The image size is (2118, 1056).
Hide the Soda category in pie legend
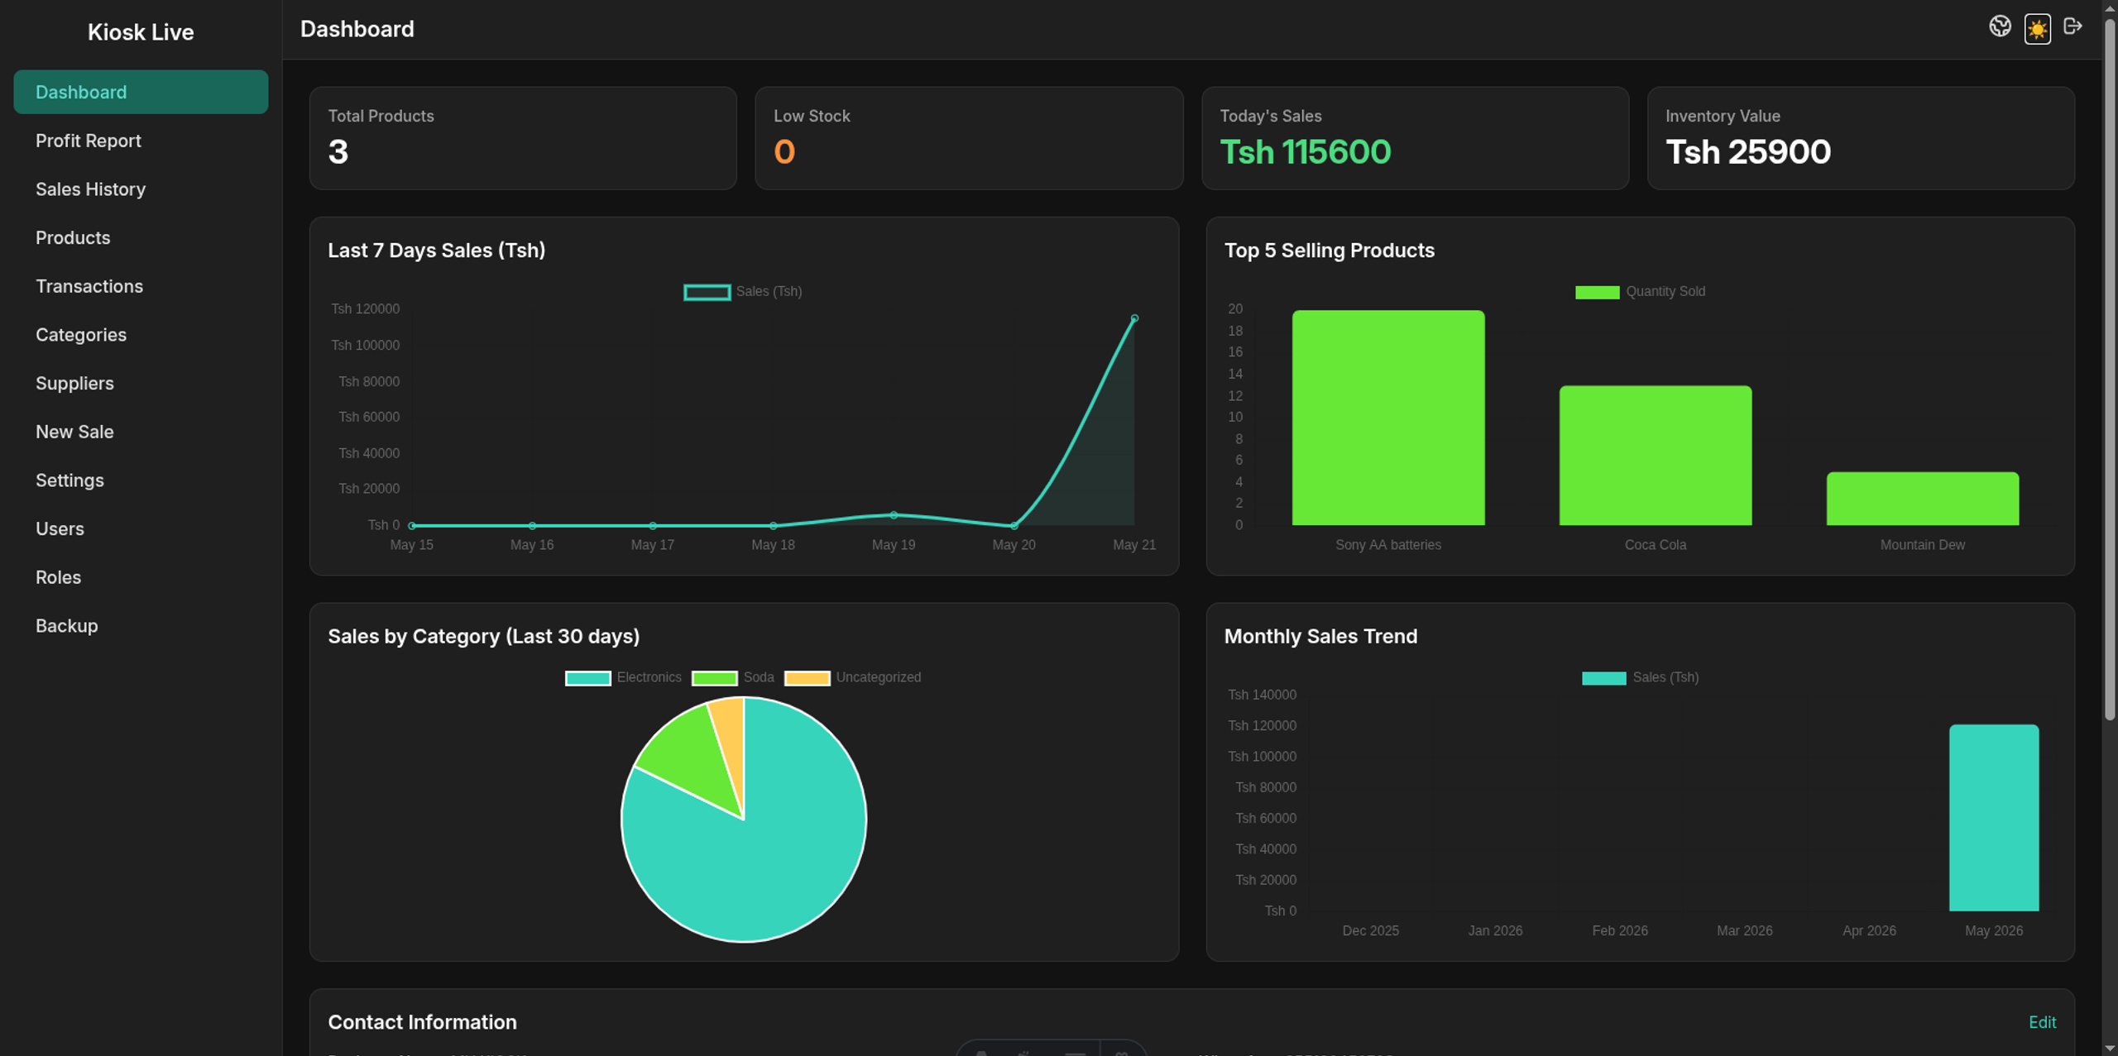733,678
